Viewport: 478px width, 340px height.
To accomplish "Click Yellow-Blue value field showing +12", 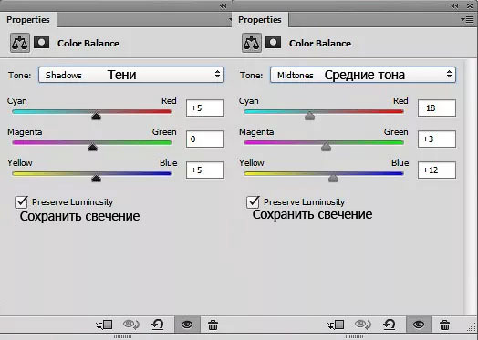I will coord(437,170).
